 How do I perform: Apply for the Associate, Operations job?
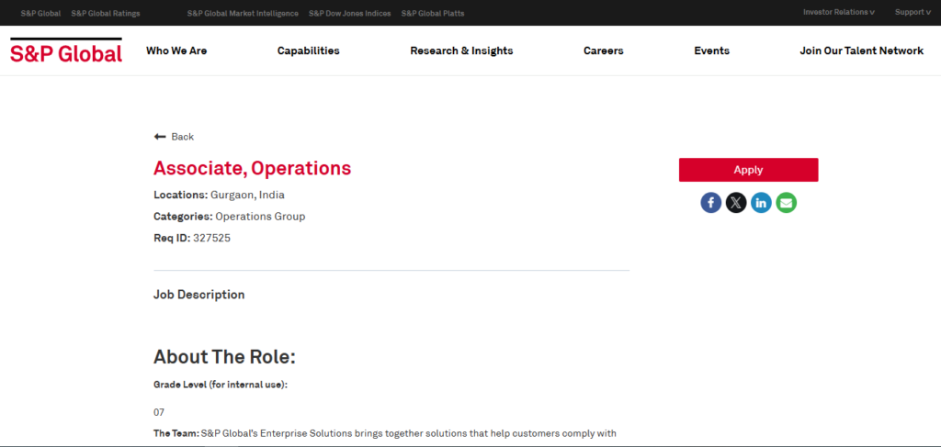click(748, 170)
